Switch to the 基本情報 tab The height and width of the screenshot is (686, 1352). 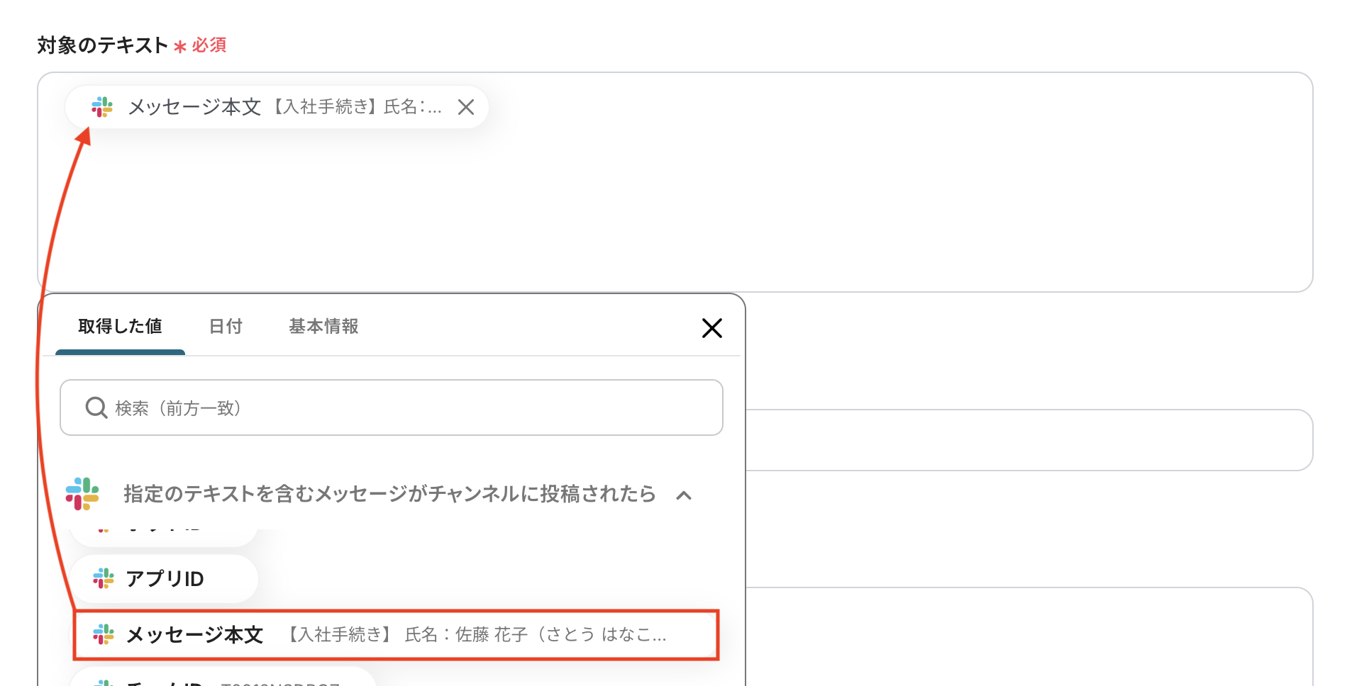point(323,327)
